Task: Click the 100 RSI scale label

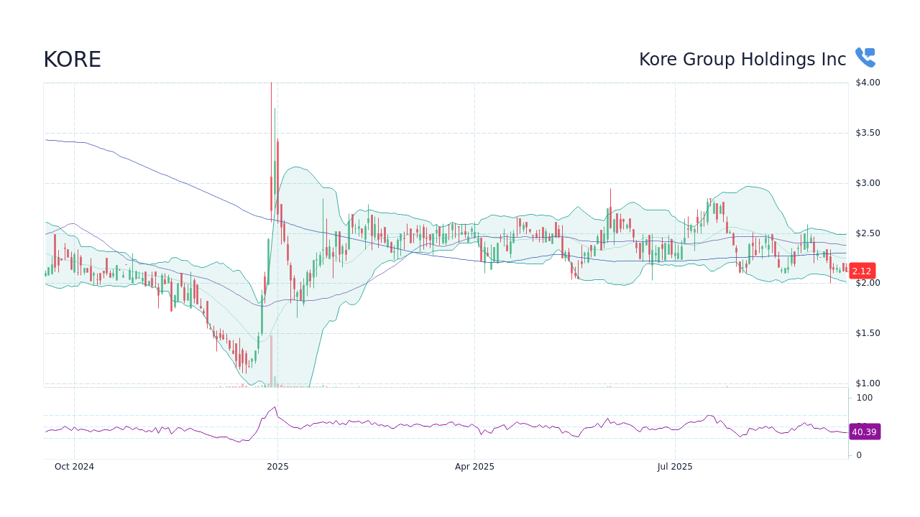Action: coord(864,398)
